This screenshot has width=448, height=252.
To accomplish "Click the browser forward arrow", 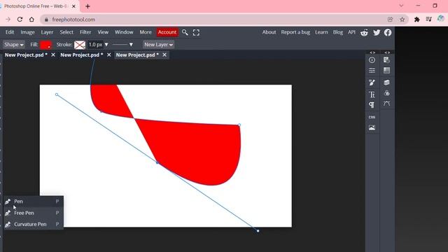I will click(x=8, y=20).
